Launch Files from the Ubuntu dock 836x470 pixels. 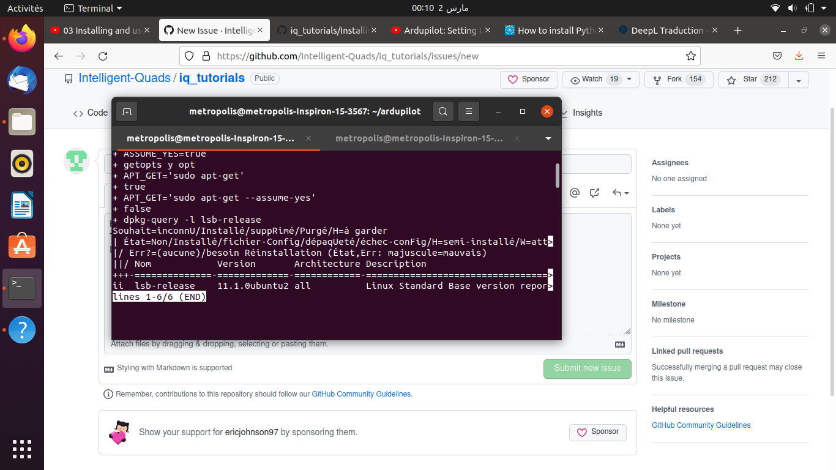pyautogui.click(x=22, y=122)
